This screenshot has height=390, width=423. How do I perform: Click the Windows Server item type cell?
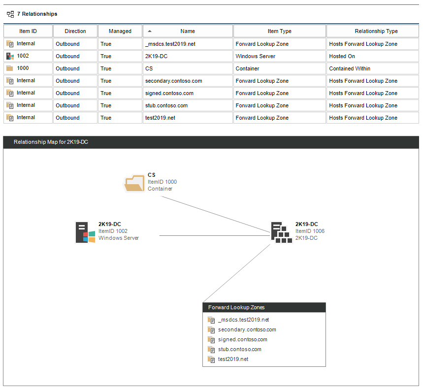[280, 56]
